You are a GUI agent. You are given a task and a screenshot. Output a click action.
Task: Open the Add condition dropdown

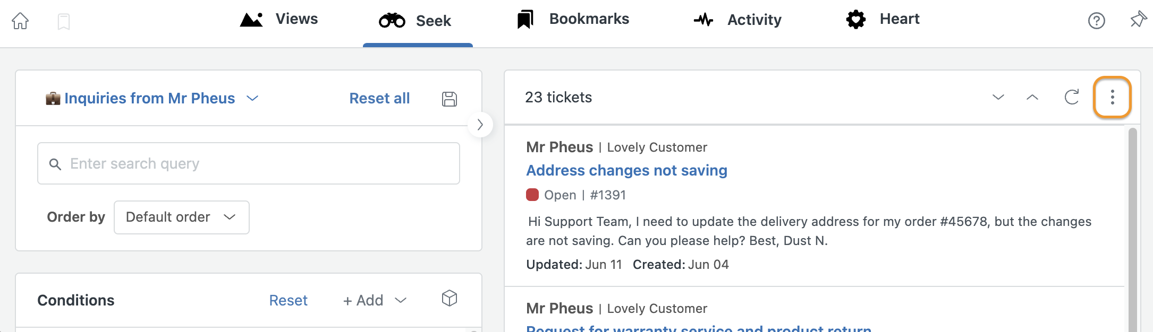375,300
